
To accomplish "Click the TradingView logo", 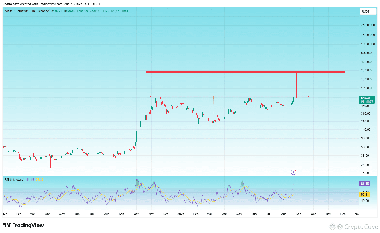I will [24, 225].
